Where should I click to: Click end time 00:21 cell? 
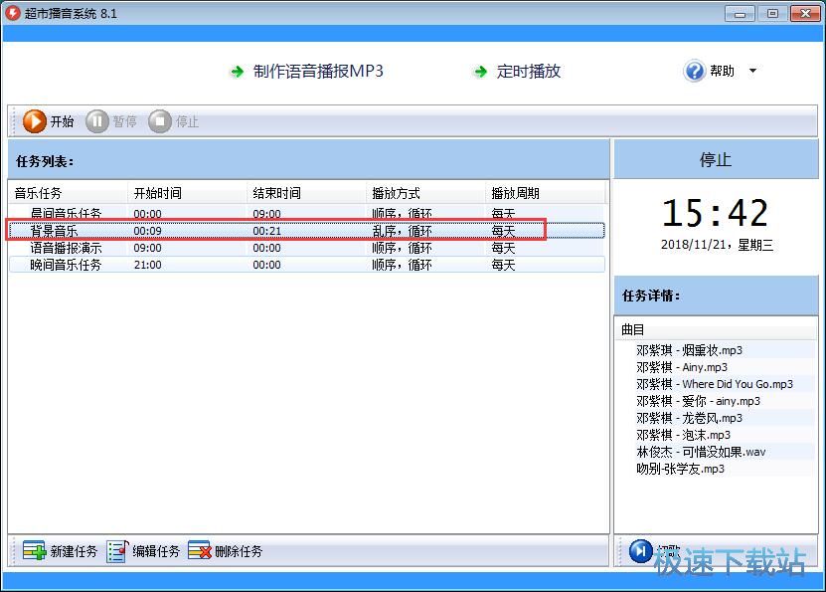[x=266, y=231]
